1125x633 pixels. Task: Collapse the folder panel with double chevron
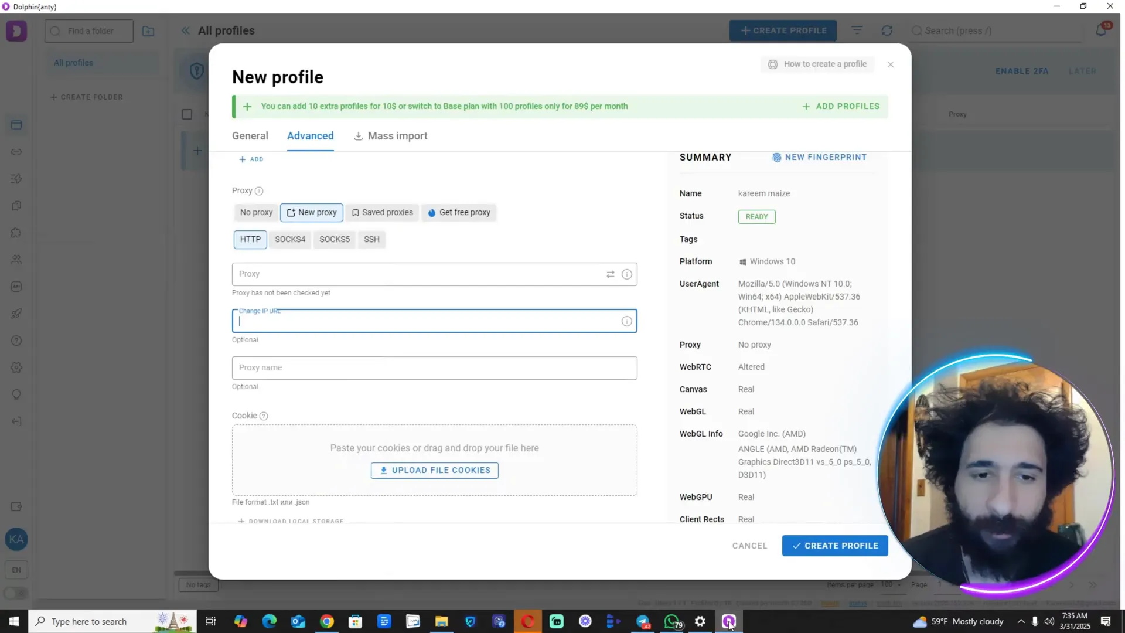pos(186,30)
